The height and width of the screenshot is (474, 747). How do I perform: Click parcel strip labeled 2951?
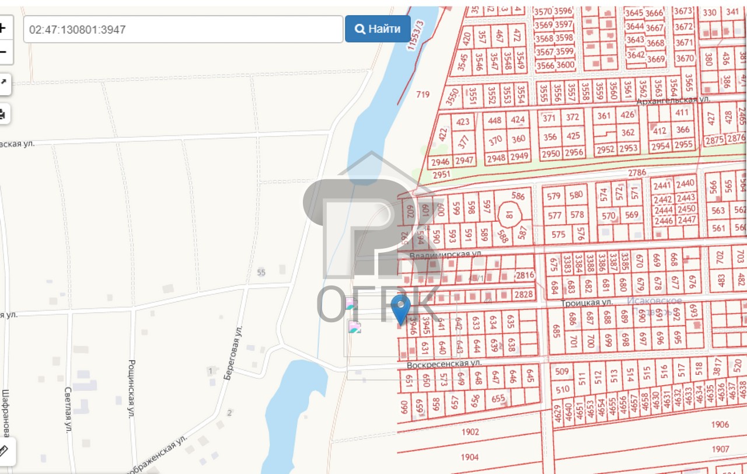click(442, 175)
